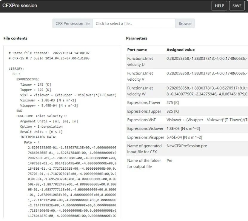
Task: Select 'Name of the folder for output file'
Action: [144, 164]
